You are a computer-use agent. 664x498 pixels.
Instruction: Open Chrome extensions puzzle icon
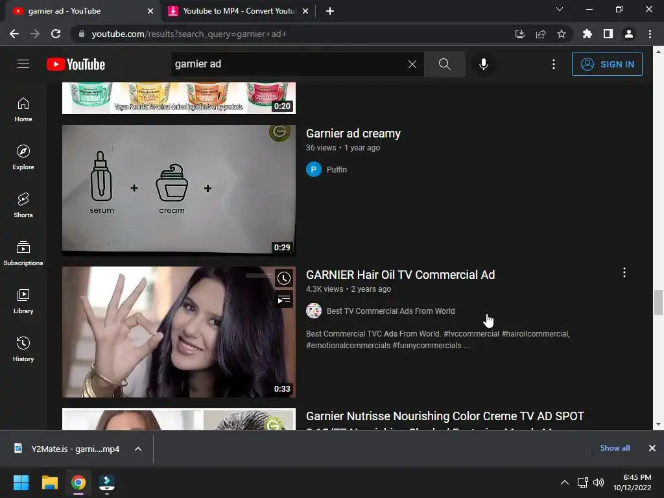click(587, 34)
